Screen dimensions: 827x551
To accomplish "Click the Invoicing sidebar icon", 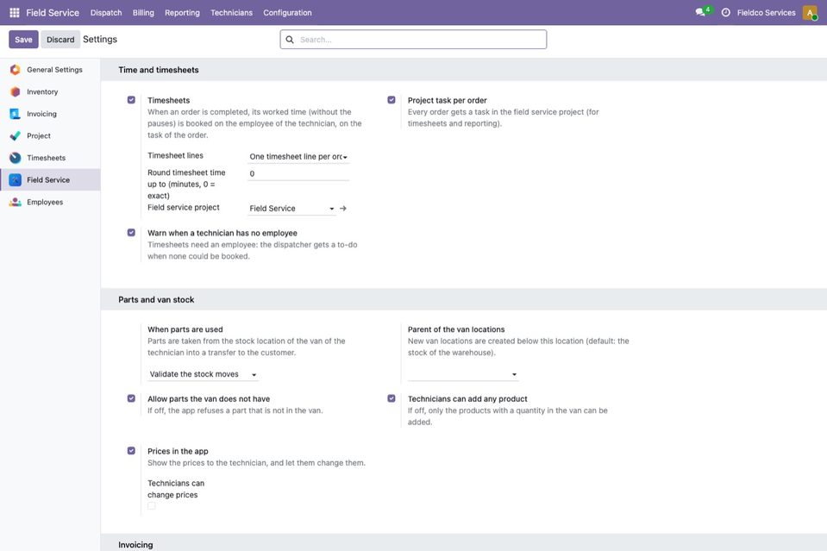I will click(16, 114).
